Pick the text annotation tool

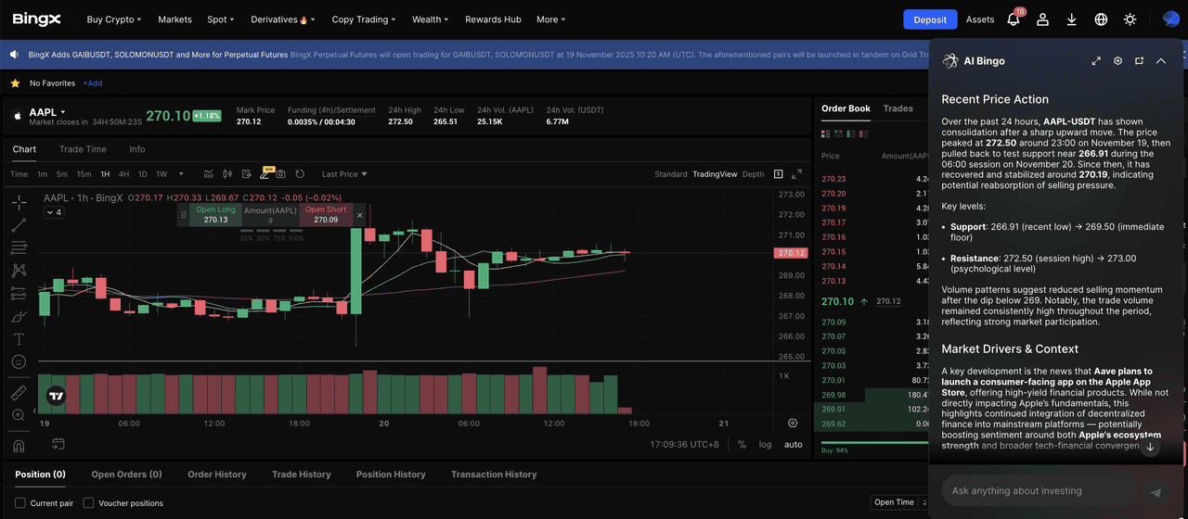tap(19, 339)
